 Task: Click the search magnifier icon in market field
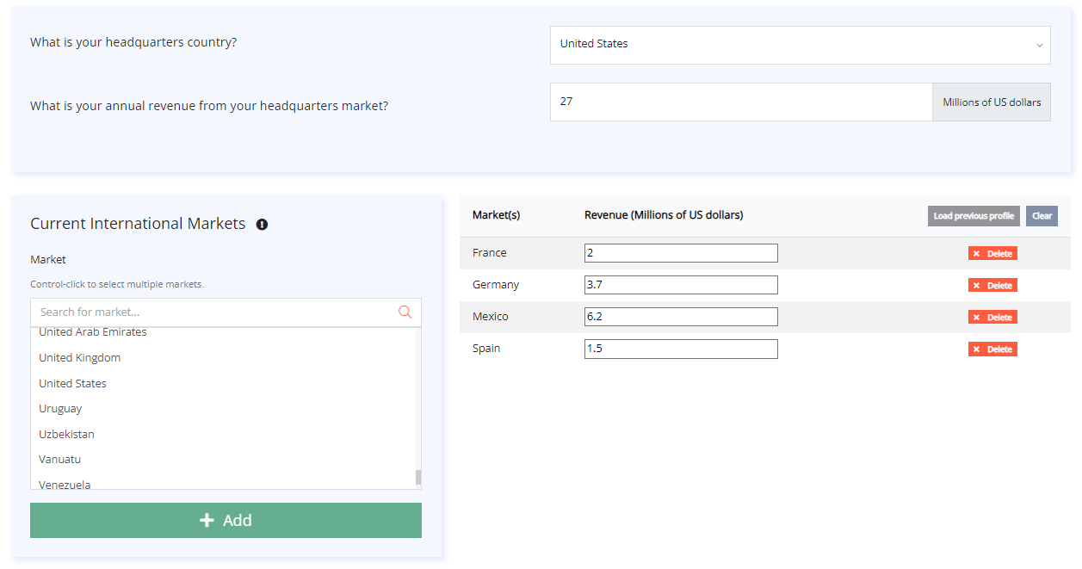405,312
